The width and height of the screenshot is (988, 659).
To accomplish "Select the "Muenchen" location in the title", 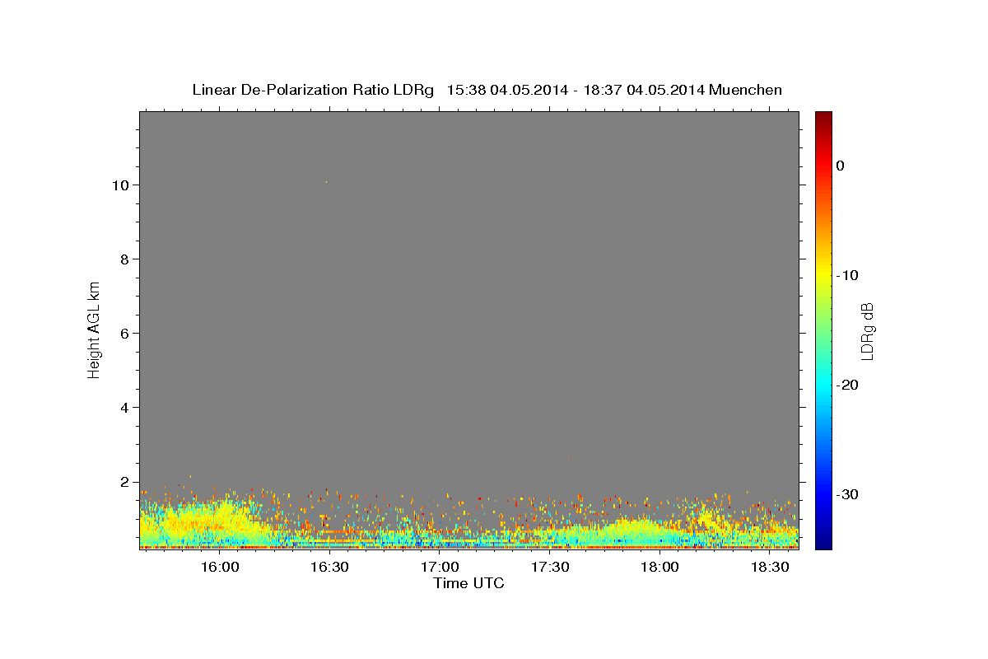I will click(x=746, y=90).
